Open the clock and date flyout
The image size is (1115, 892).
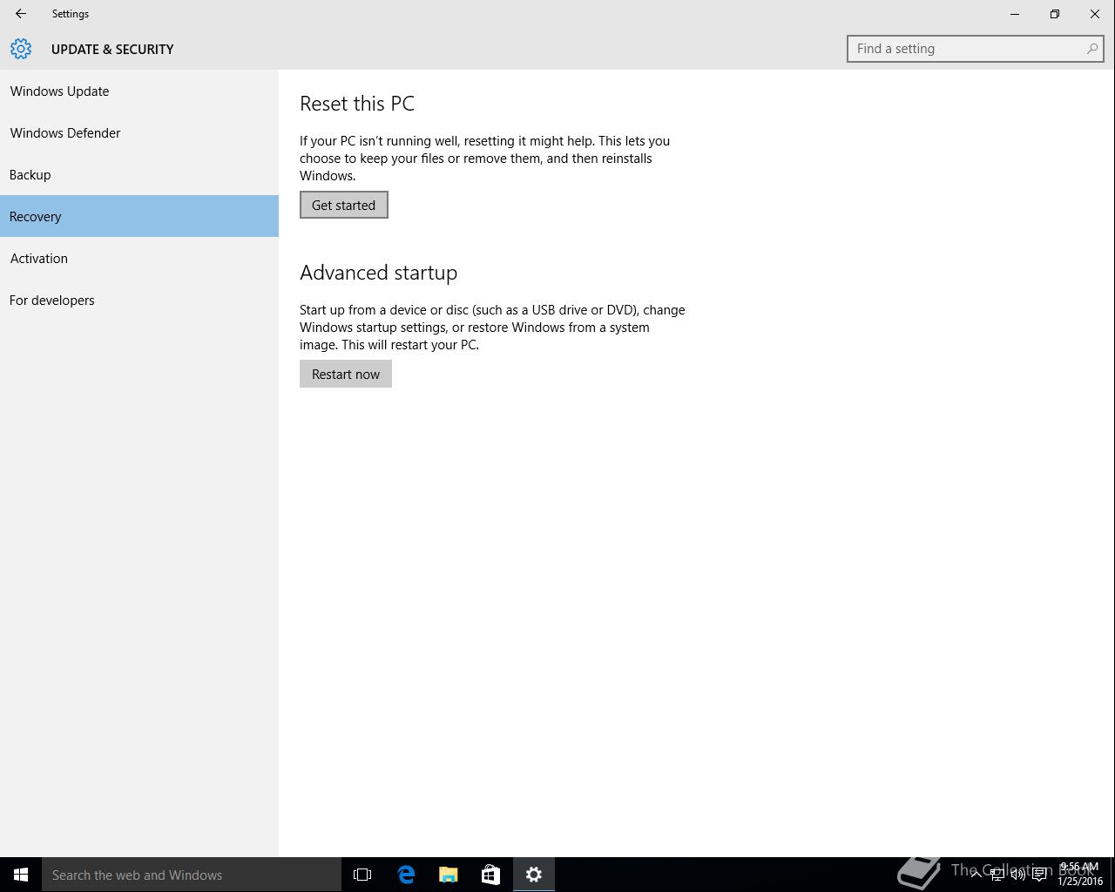1079,874
